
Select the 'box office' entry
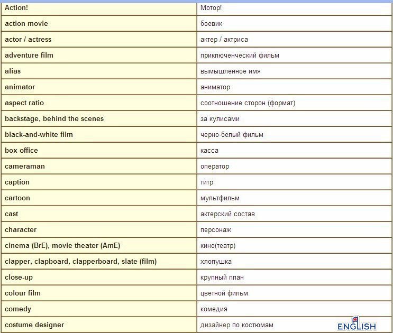coord(22,151)
